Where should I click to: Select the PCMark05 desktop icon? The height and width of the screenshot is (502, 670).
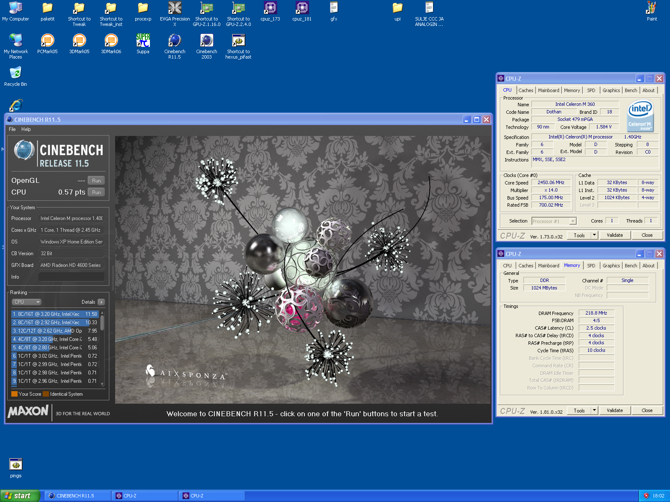47,44
